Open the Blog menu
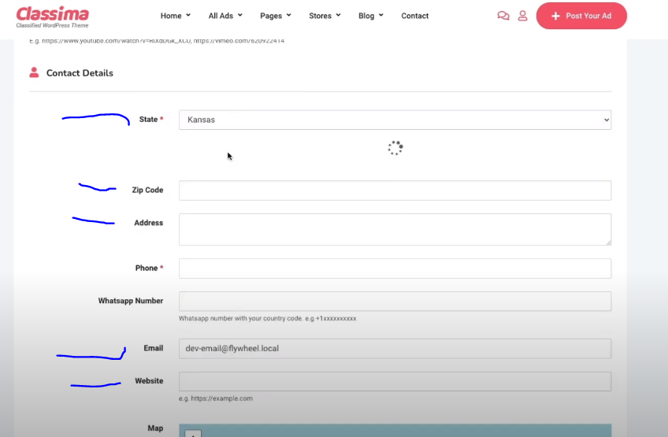 coord(370,16)
